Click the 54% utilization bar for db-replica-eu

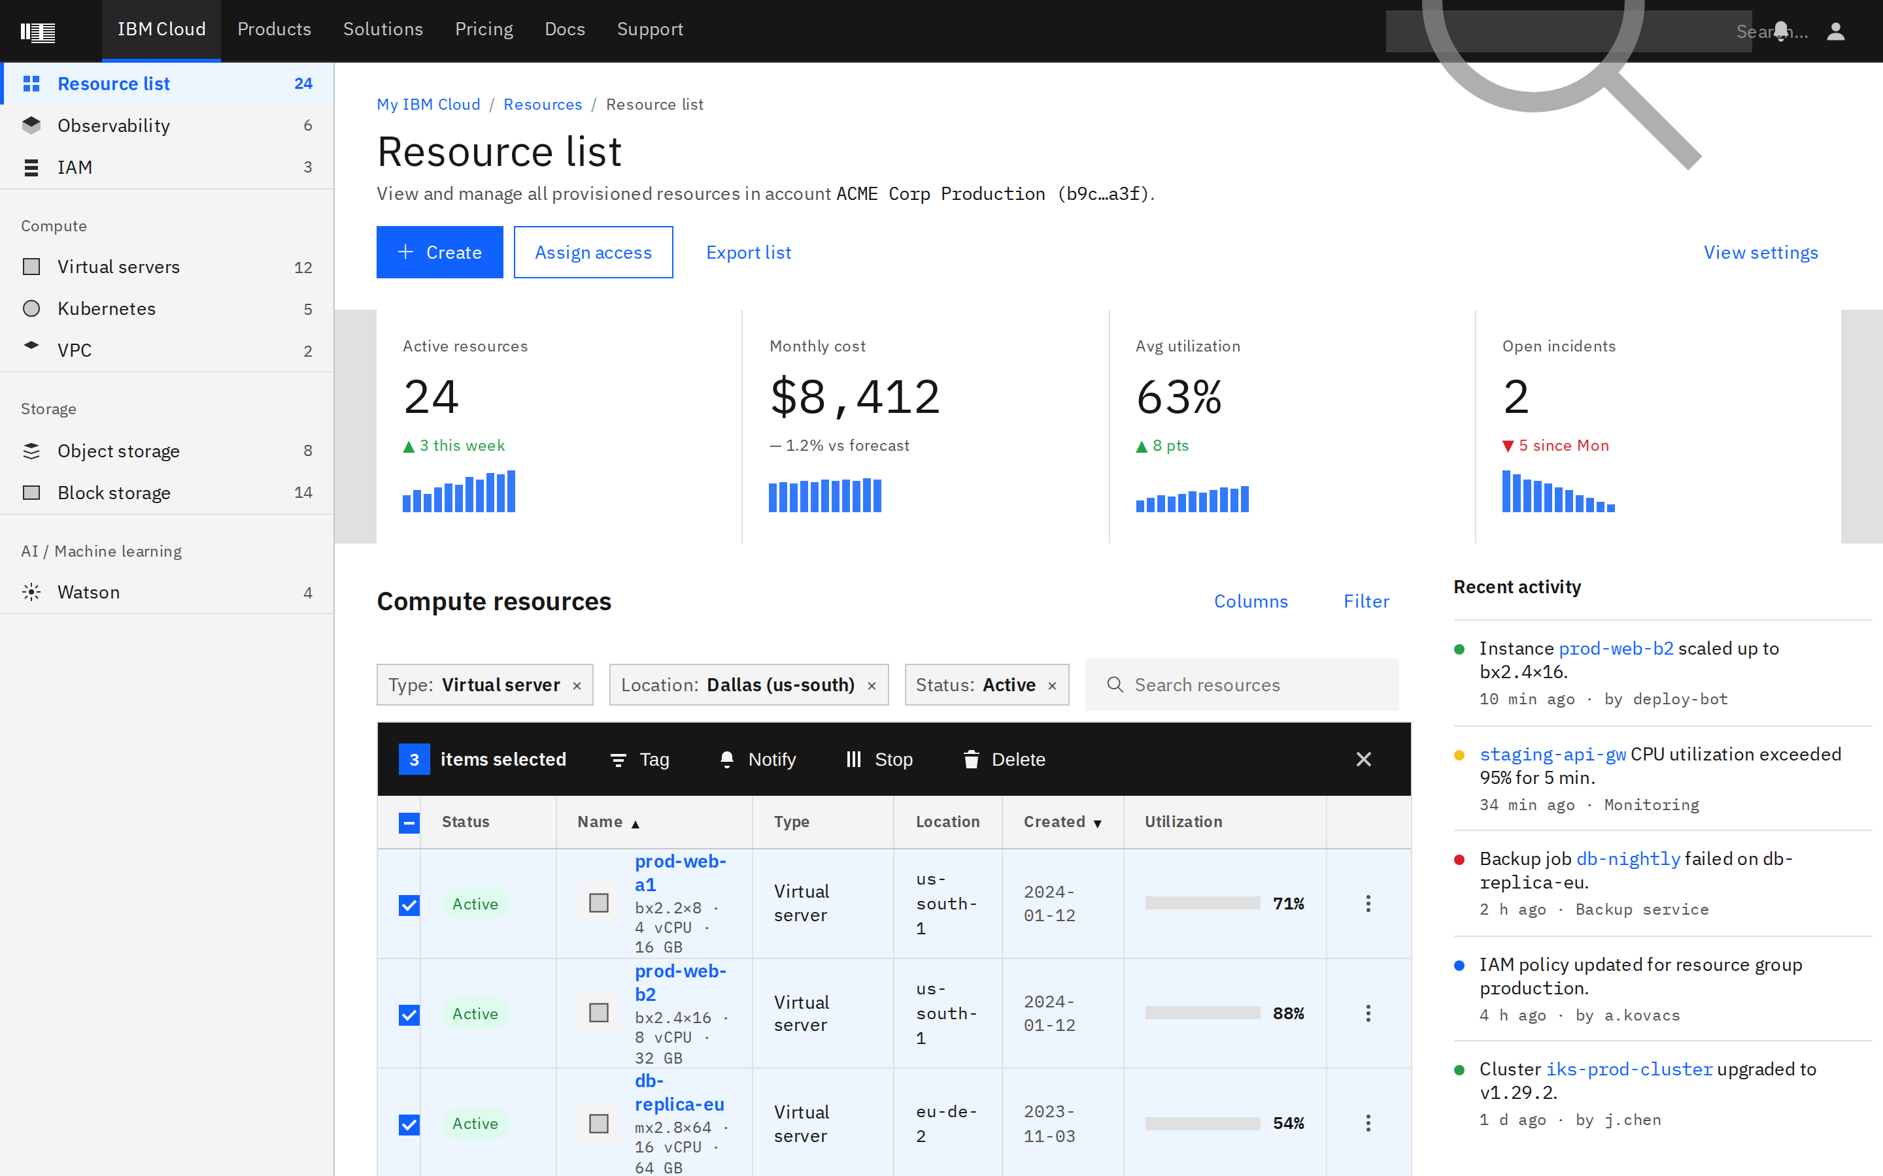[1202, 1124]
